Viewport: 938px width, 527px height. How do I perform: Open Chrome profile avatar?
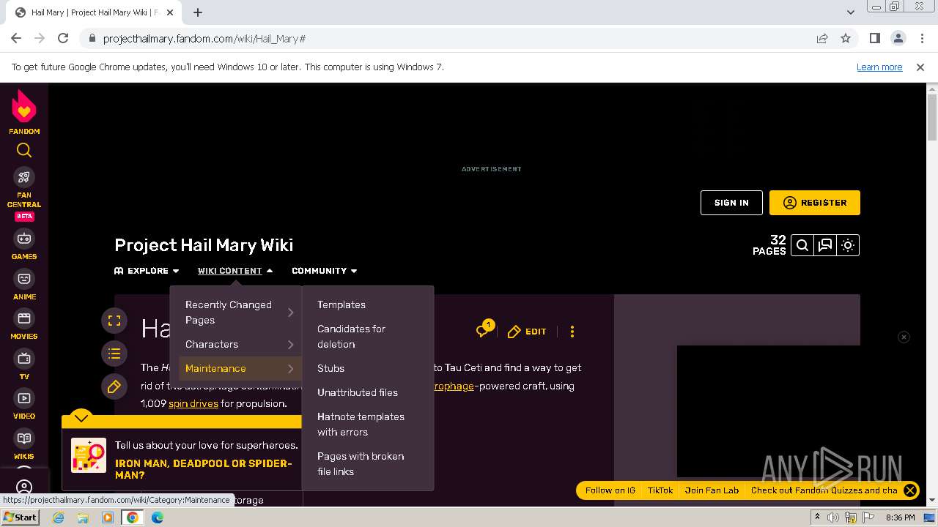[x=898, y=38]
